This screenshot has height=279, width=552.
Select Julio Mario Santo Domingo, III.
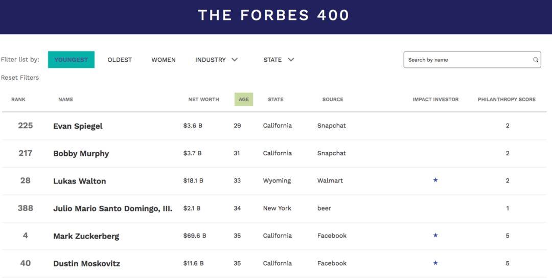[x=112, y=208]
